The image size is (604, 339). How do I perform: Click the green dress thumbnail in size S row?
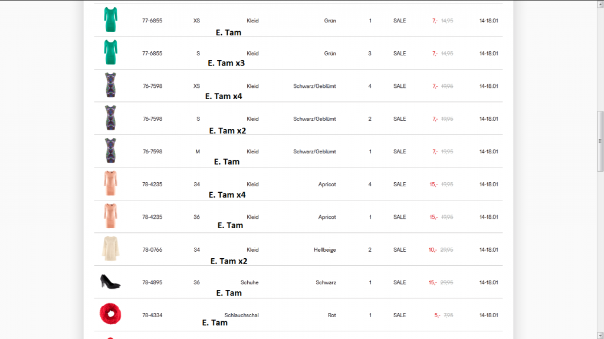click(x=110, y=52)
